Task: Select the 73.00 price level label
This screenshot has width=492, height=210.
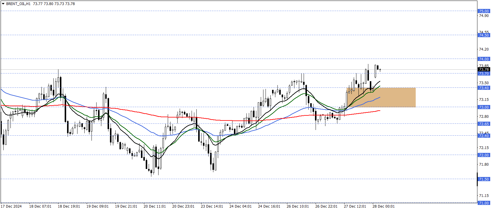Action: (484, 107)
